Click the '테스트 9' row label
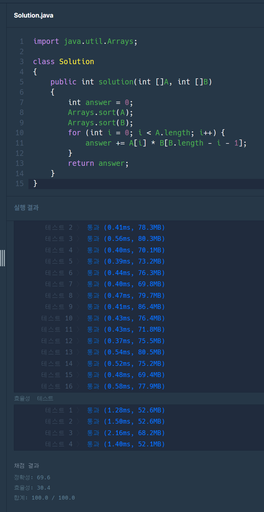The height and width of the screenshot is (512, 264). click(59, 307)
